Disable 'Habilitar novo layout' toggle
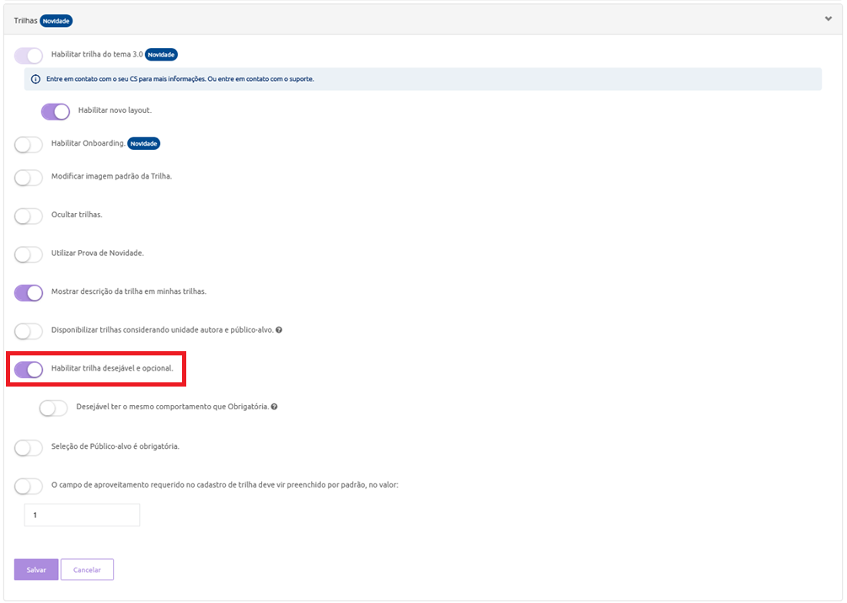The image size is (847, 603). pos(56,111)
